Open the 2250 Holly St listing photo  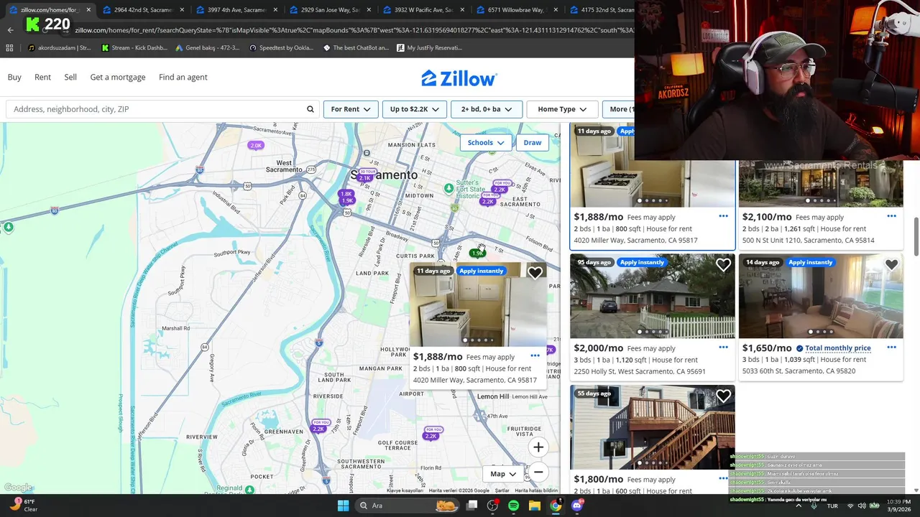(653, 297)
